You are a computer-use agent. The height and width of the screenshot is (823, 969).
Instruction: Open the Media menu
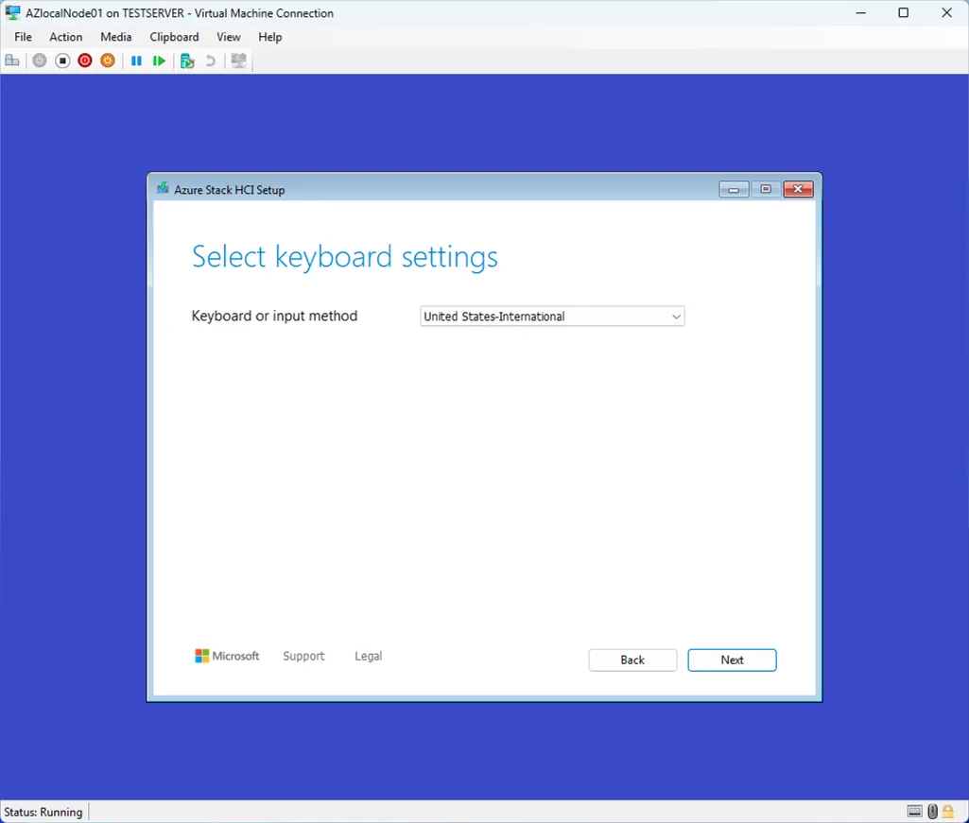click(x=116, y=37)
